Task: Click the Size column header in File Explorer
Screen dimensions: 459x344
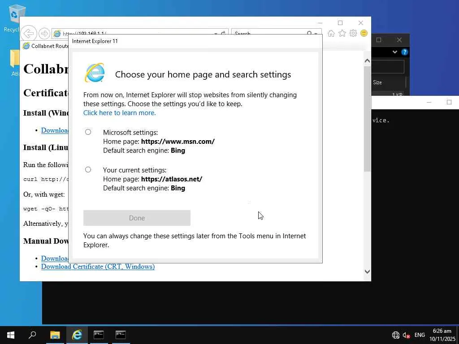Action: tap(388, 82)
